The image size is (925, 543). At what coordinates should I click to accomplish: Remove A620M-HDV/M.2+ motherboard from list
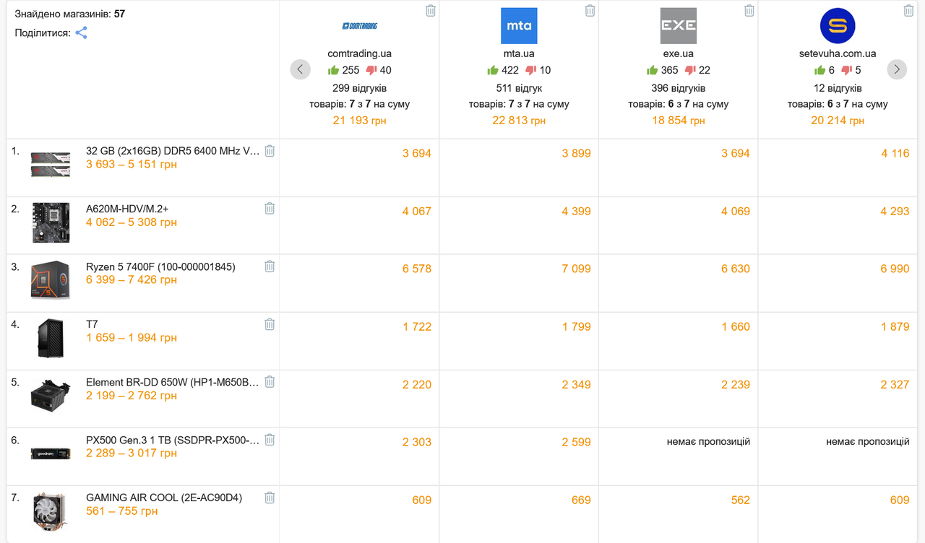click(x=270, y=209)
